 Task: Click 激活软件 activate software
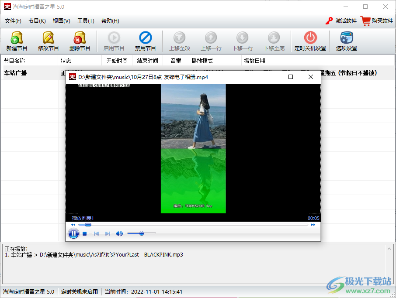(341, 21)
